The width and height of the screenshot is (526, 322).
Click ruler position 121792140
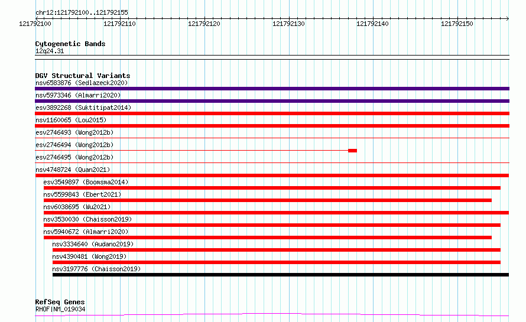[x=373, y=24]
